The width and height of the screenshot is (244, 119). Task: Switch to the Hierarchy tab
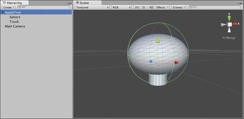14,3
